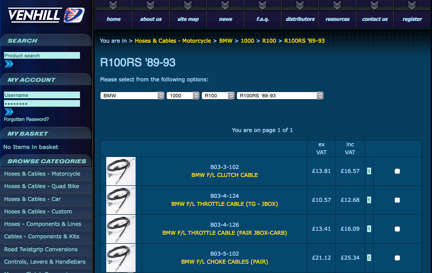
Task: Open the B03-5-102 choke cables thumbnail
Action: point(121,258)
